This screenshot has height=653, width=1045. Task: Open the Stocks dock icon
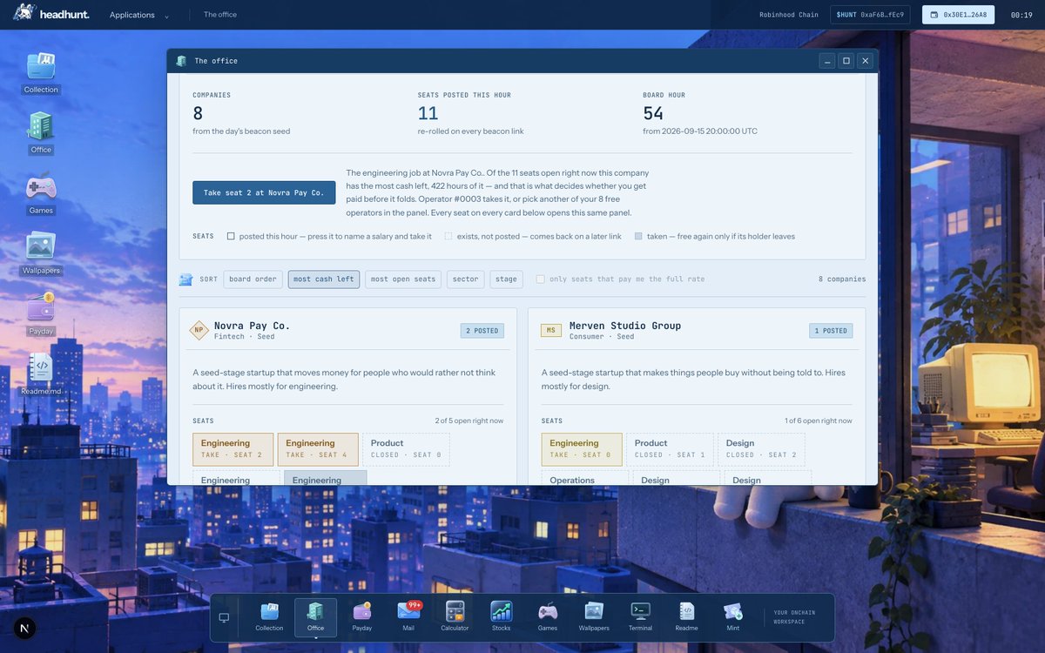pyautogui.click(x=502, y=616)
